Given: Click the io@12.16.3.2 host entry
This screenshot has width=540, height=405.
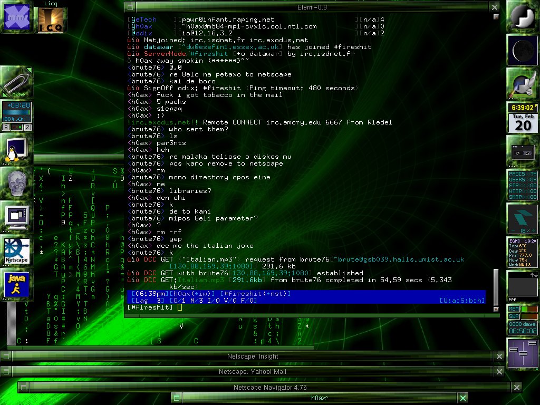Looking at the screenshot, I should tap(207, 33).
